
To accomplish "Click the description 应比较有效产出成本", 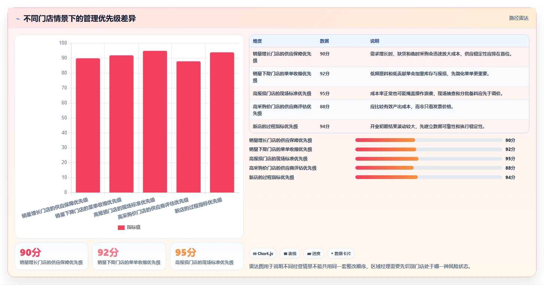I will pyautogui.click(x=412, y=107).
